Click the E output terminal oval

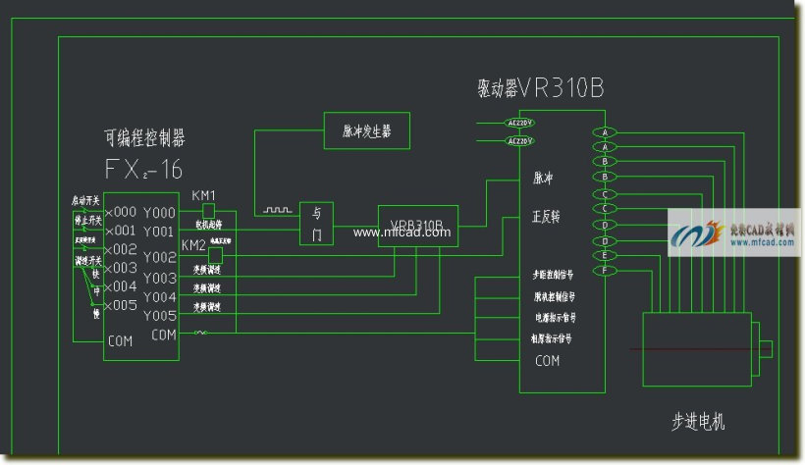[x=605, y=256]
